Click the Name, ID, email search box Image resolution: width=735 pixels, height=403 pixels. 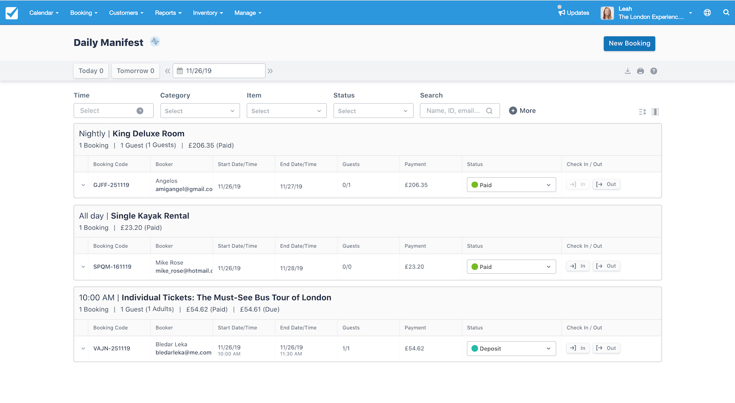tap(460, 111)
